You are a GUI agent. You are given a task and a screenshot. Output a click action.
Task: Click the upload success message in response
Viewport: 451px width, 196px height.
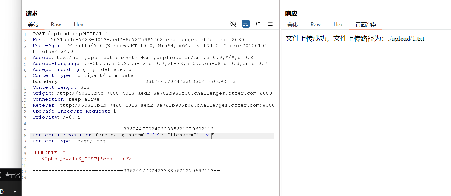click(355, 39)
